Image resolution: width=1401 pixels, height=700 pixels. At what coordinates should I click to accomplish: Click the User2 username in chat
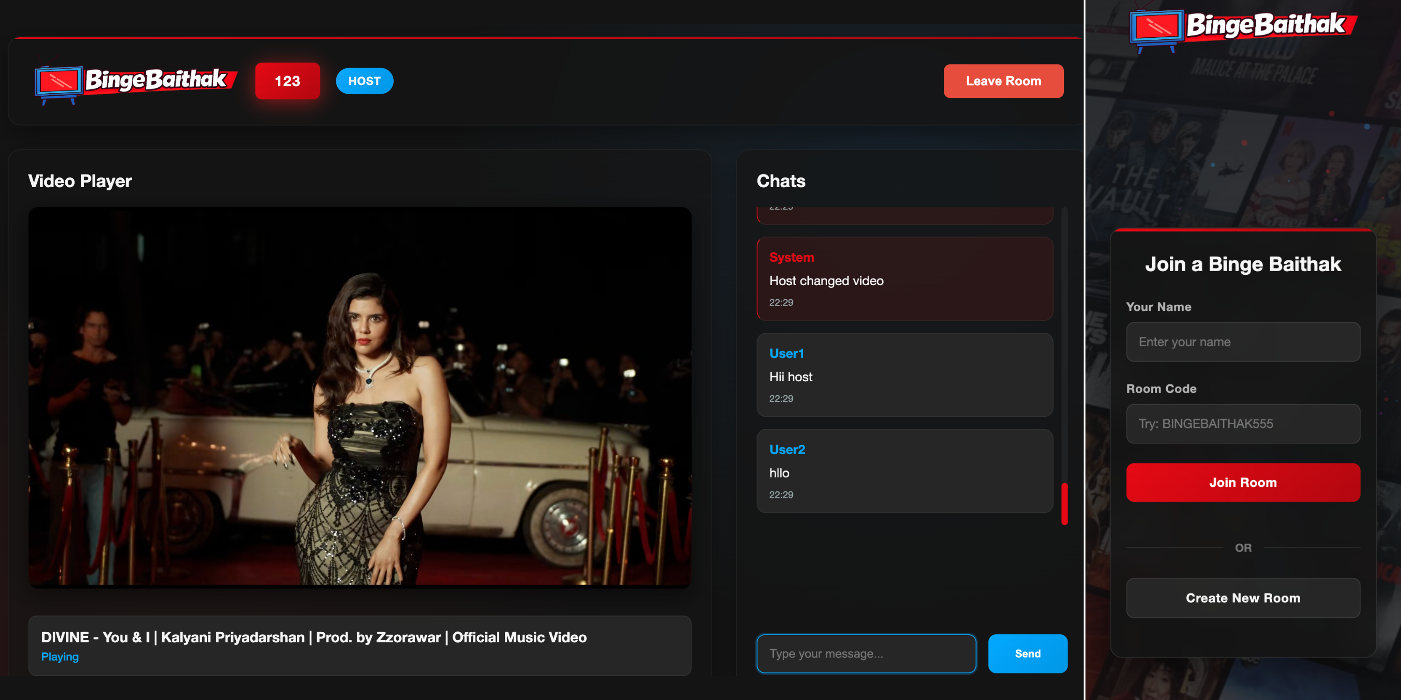[786, 449]
